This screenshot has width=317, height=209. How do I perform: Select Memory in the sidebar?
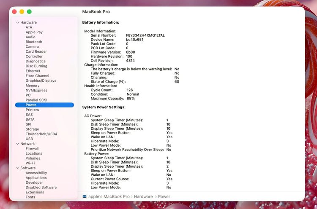pos(33,86)
